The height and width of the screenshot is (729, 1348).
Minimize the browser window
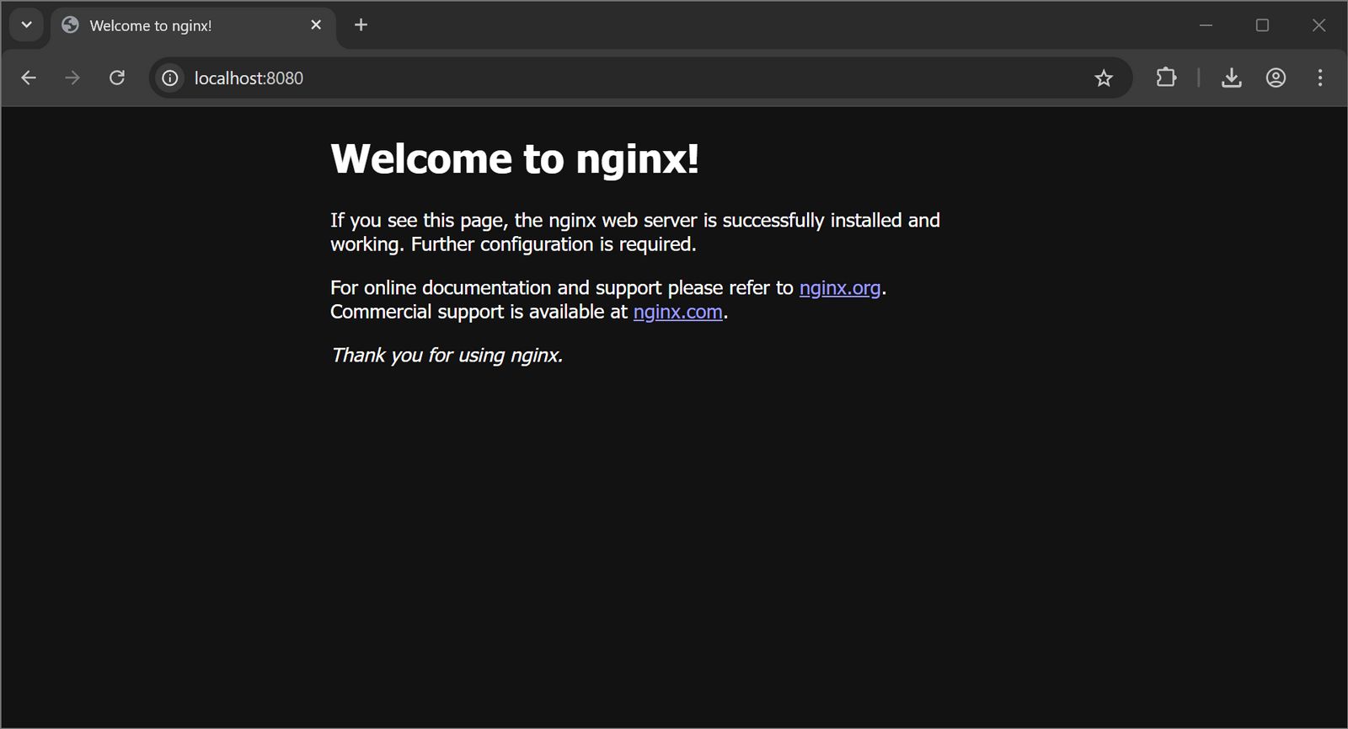(x=1206, y=25)
